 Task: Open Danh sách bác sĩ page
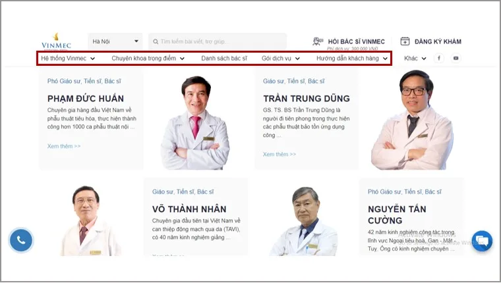pyautogui.click(x=224, y=59)
